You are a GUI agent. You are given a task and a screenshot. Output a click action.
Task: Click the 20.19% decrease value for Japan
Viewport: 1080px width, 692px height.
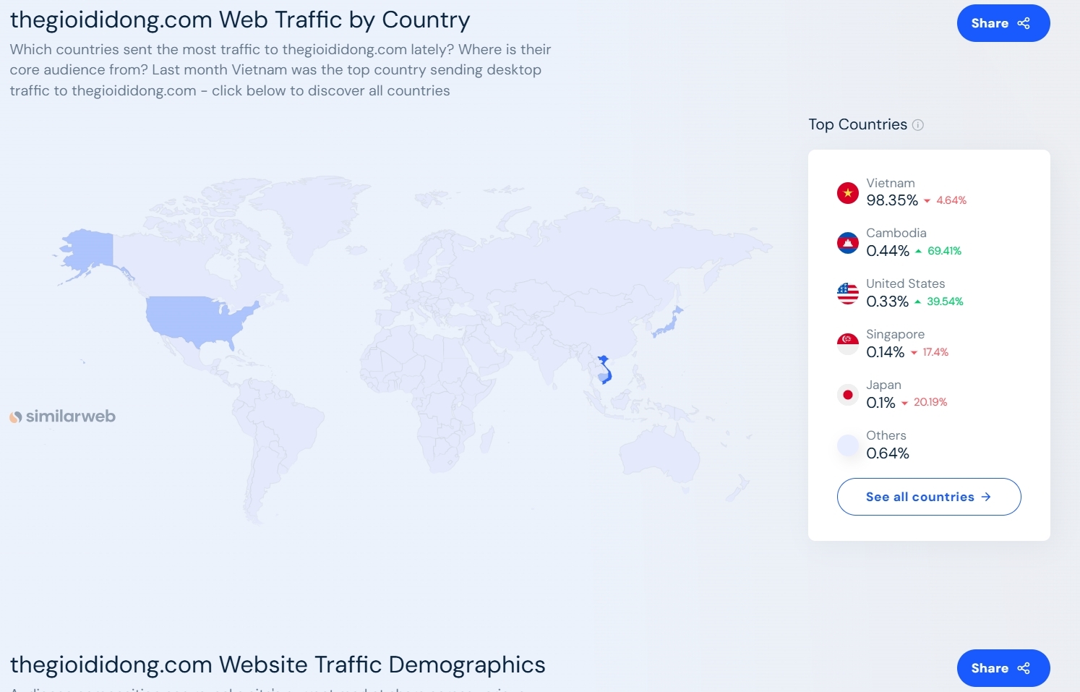tap(930, 402)
